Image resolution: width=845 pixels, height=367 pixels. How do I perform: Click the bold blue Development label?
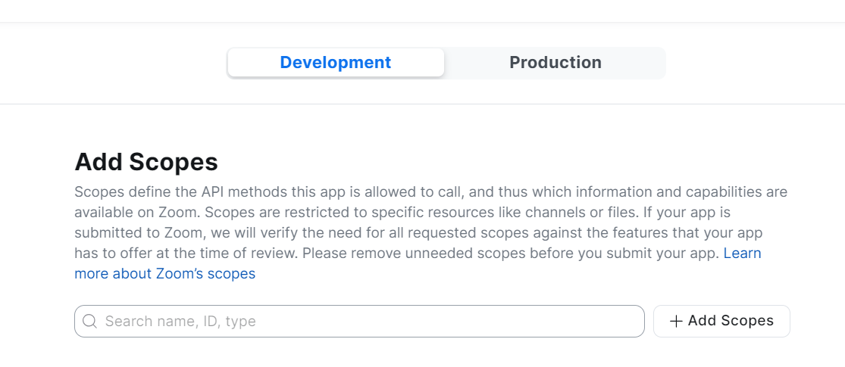pyautogui.click(x=336, y=63)
